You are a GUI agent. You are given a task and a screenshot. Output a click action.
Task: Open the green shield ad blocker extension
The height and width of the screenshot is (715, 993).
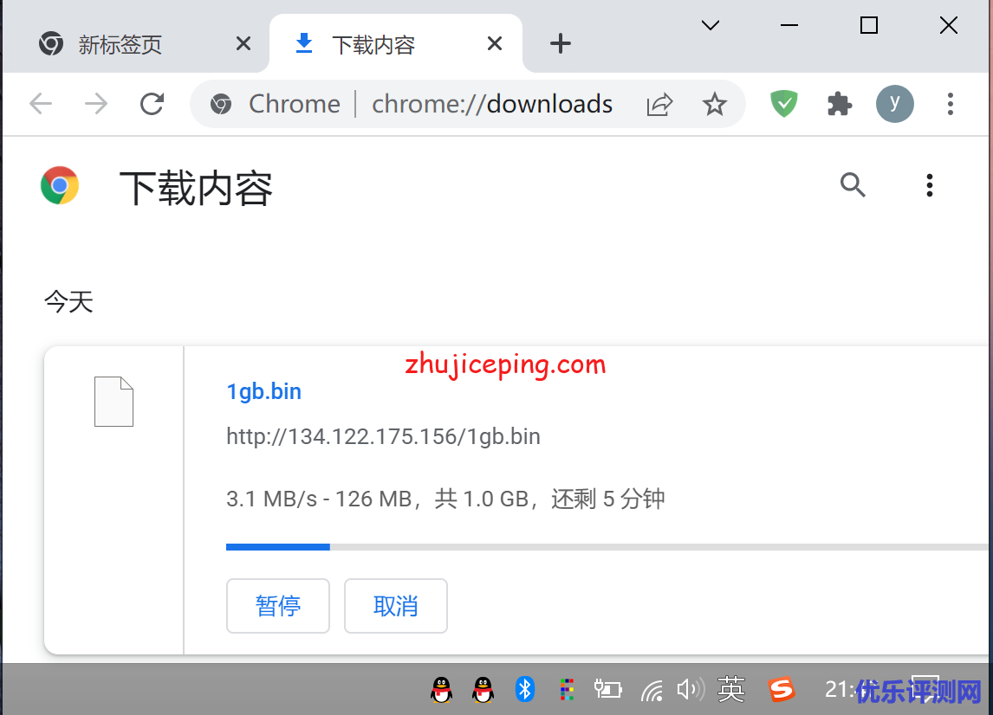784,104
